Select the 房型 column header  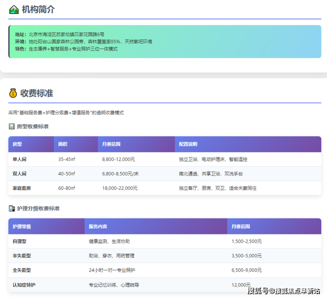click(x=17, y=144)
